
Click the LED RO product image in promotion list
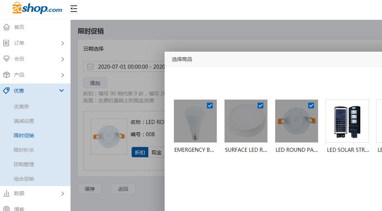pos(109,137)
